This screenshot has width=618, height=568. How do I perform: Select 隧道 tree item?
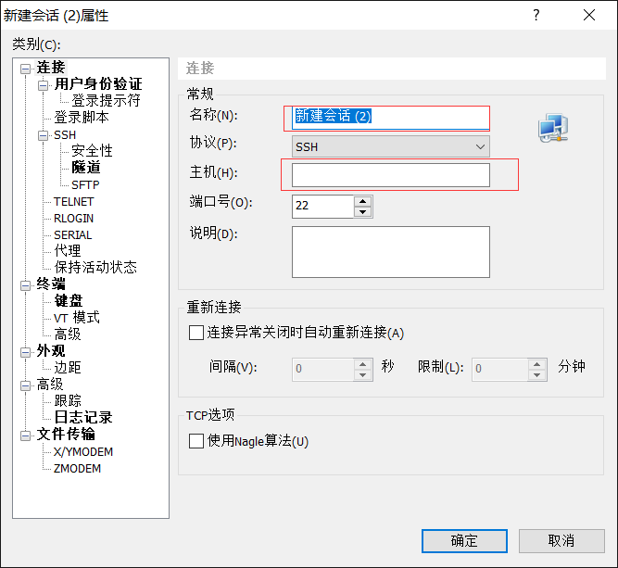pos(86,167)
